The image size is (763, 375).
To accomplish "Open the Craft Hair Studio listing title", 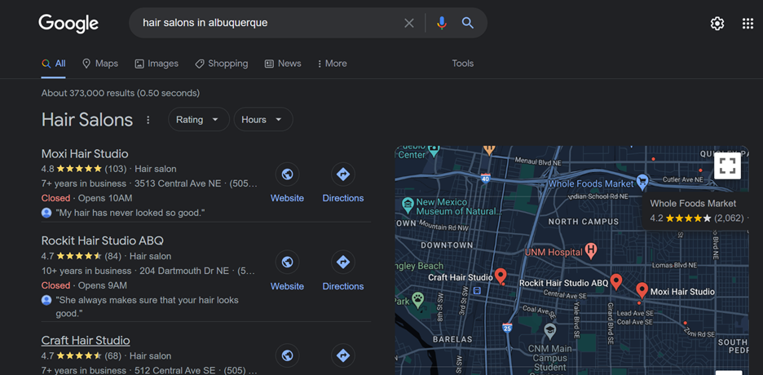I will point(86,340).
